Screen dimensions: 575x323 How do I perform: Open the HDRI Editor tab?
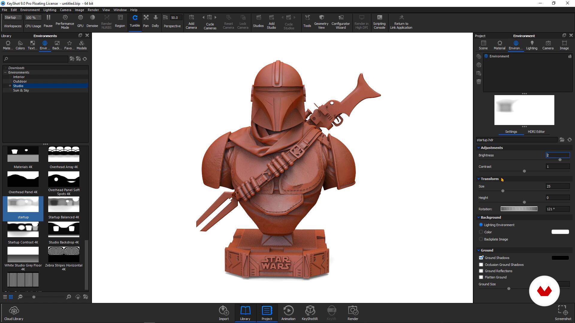[536, 132]
